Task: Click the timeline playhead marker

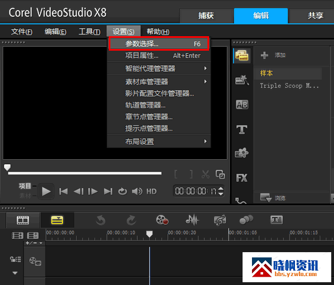Action: pyautogui.click(x=149, y=234)
